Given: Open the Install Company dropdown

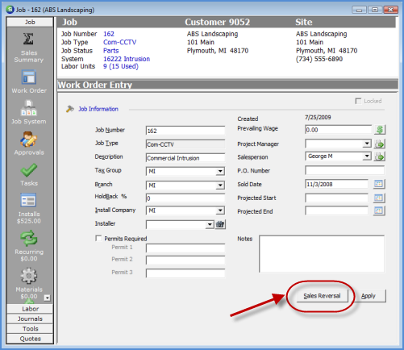Looking at the screenshot, I should pyautogui.click(x=220, y=210).
